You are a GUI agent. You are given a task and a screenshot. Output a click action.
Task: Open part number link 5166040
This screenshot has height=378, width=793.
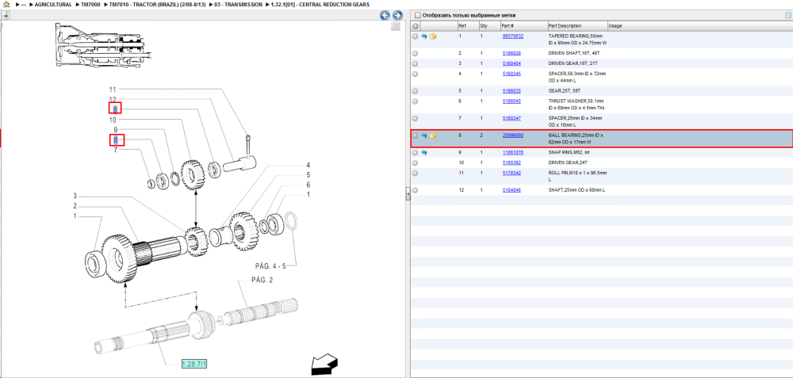(511, 101)
